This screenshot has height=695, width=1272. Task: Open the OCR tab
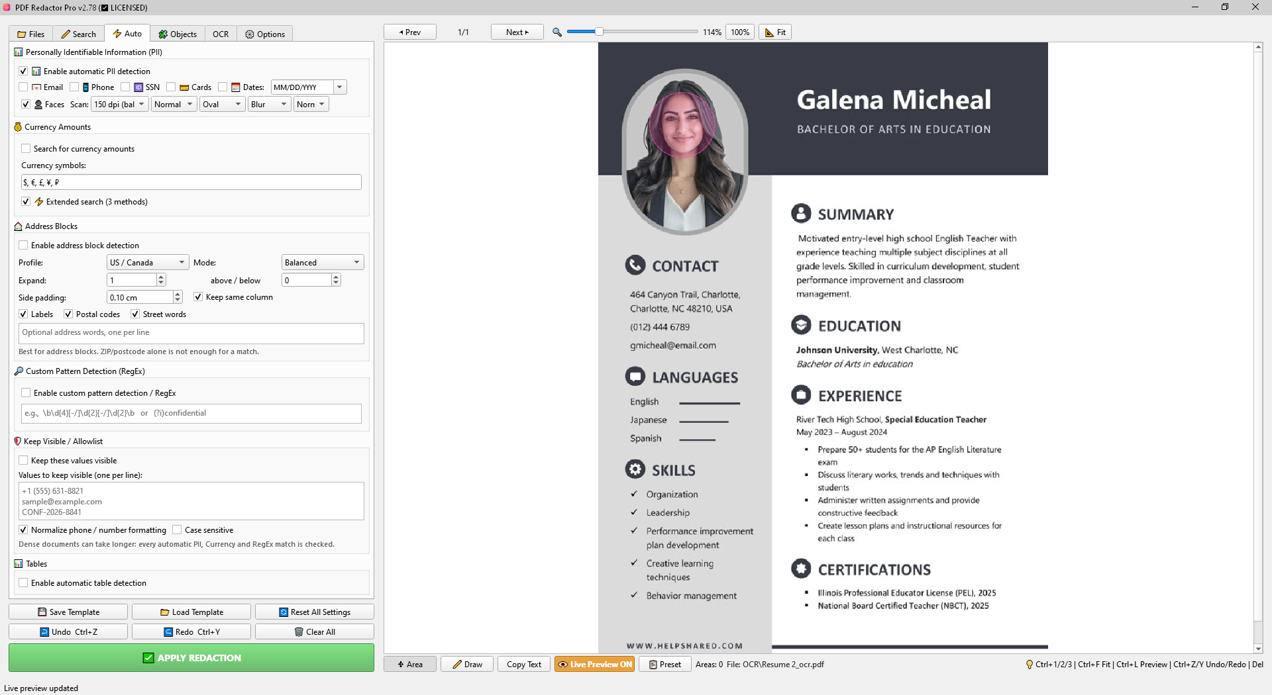click(x=221, y=34)
